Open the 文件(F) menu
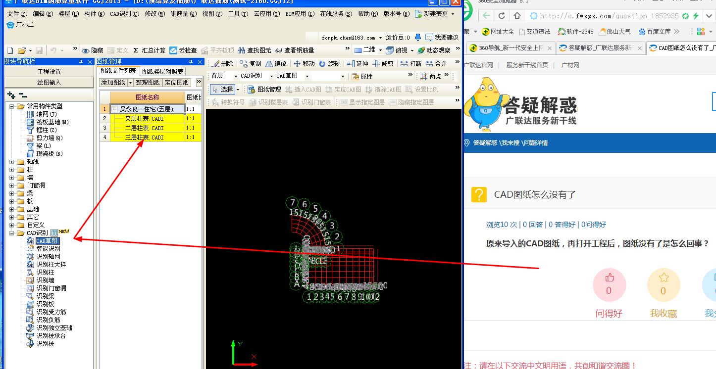Image resolution: width=716 pixels, height=369 pixels. point(17,14)
